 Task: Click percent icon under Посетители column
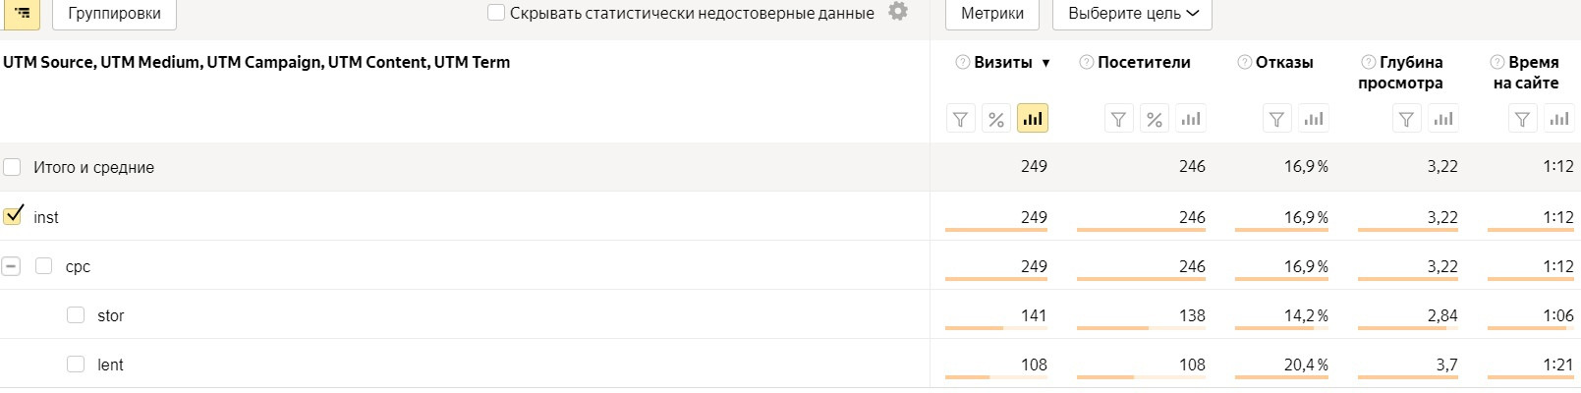1155,119
